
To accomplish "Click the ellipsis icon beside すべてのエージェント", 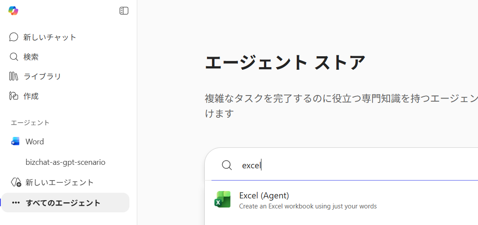I will 16,203.
